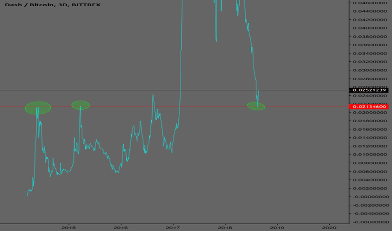
Task: Click the 0.01400000 price axis value
Action: click(370, 138)
